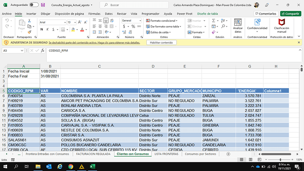Apply yellow fill color
This screenshot has height=171, width=304.
pos(73,30)
